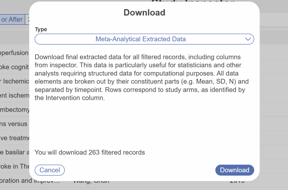Click the Download dialog title
The image size is (288, 190).
point(144,13)
